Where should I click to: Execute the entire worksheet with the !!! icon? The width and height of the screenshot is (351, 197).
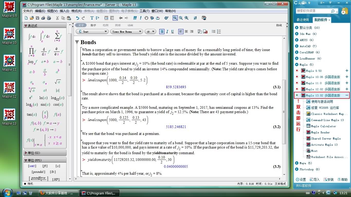(x=135, y=18)
